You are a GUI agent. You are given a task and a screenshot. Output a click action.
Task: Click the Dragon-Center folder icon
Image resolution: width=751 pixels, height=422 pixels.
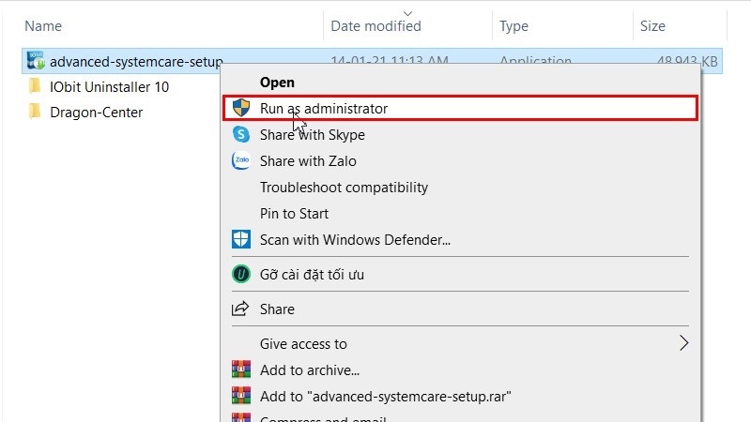[36, 113]
